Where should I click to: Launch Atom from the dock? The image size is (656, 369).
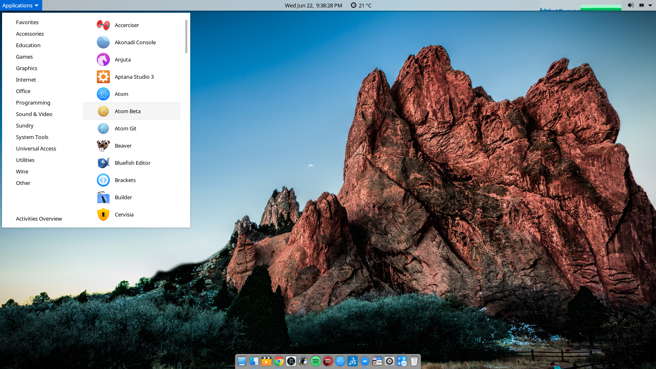point(340,361)
